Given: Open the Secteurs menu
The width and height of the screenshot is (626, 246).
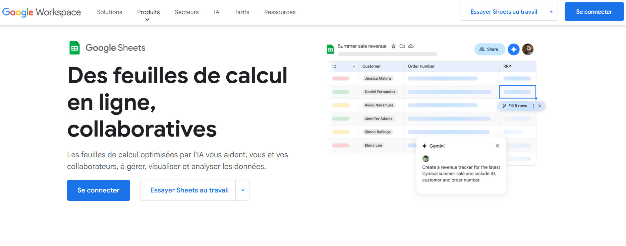Looking at the screenshot, I should [x=187, y=12].
